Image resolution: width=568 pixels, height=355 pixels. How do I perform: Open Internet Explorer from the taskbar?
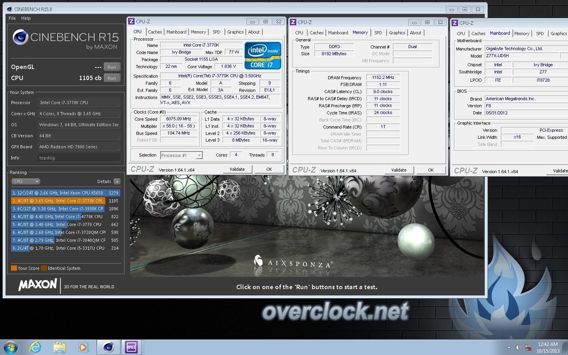tap(35, 348)
